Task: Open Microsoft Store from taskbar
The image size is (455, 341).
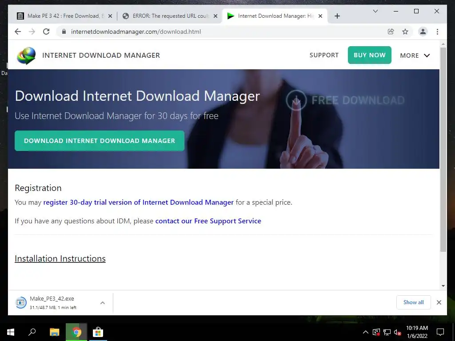Action: (98, 332)
